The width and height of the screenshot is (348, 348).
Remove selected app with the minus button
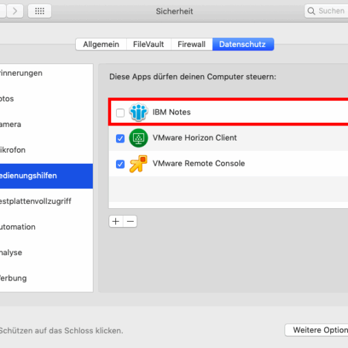[x=130, y=221]
